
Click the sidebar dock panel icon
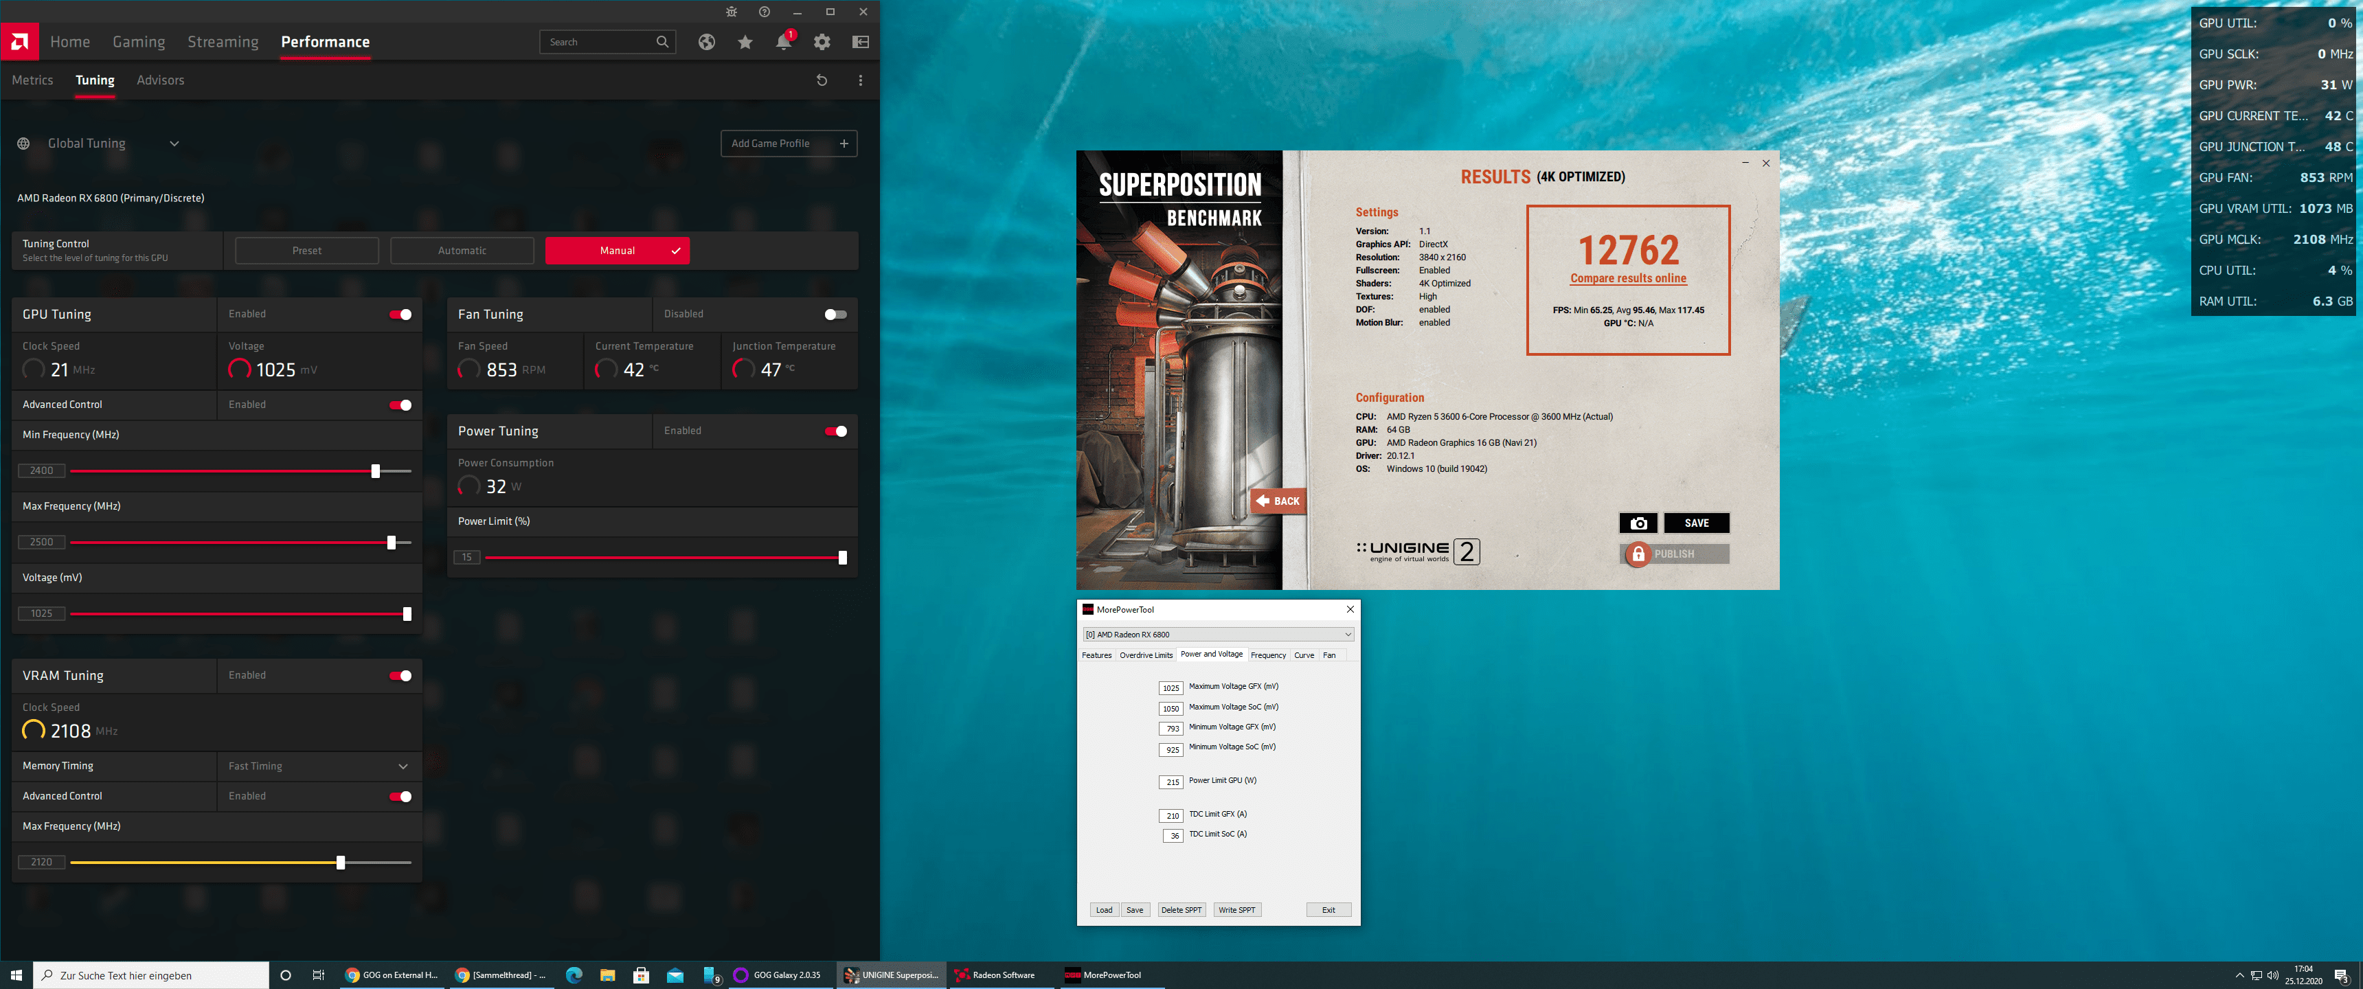861,42
